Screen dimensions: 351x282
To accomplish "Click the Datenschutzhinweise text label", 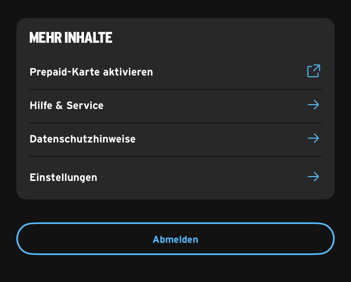I will pyautogui.click(x=82, y=139).
